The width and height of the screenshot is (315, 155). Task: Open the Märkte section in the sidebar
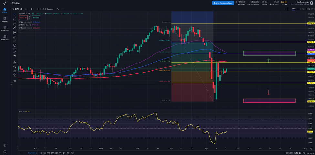(5, 10)
